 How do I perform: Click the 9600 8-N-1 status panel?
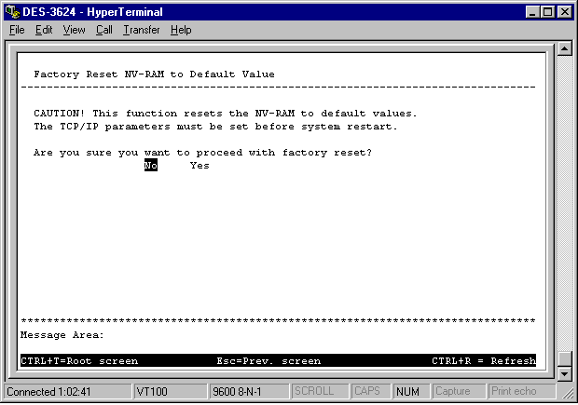(x=248, y=391)
